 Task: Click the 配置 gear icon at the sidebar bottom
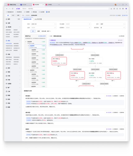coord(7,107)
